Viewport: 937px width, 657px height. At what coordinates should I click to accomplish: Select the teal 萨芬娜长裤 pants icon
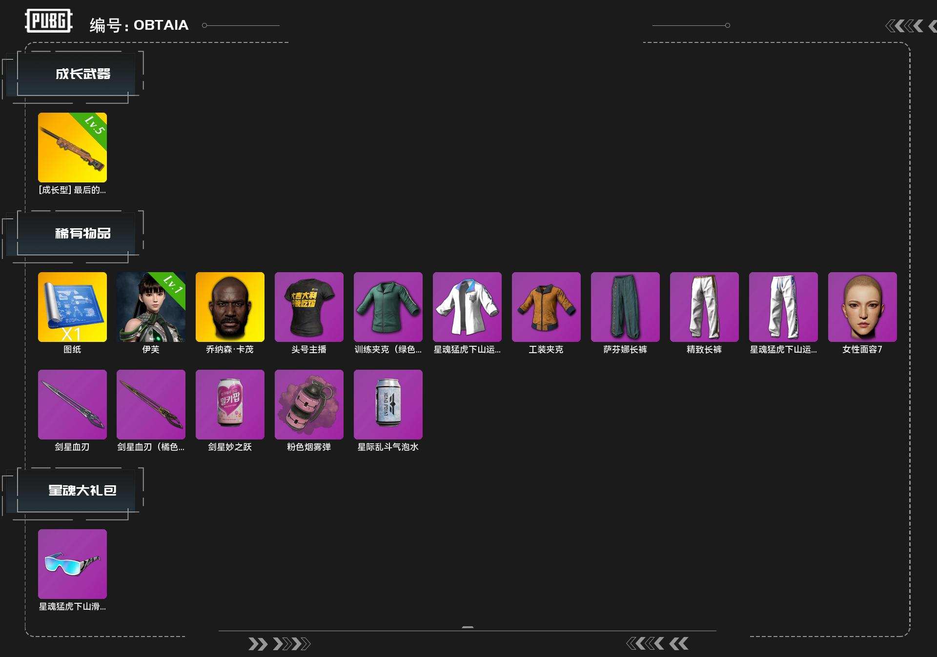point(625,307)
